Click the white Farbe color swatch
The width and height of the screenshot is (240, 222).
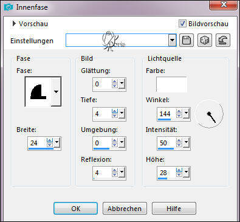tap(171, 85)
